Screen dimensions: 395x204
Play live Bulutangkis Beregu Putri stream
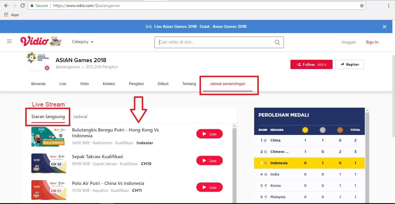(x=209, y=134)
